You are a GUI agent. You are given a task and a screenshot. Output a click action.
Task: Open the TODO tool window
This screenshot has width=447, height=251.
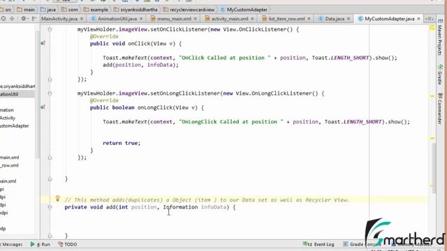[x=68, y=244]
